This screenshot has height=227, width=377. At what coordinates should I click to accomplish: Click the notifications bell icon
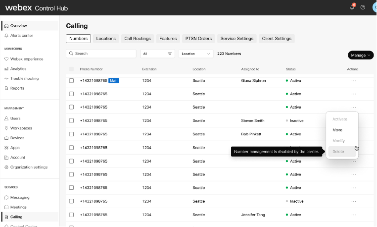352,7
